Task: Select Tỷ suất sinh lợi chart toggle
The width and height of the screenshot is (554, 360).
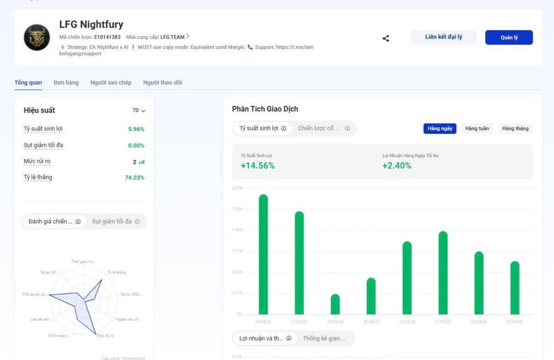Action: click(x=263, y=128)
